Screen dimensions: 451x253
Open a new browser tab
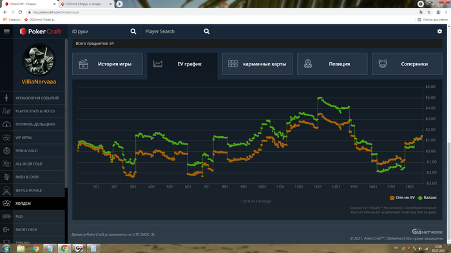tap(119, 4)
